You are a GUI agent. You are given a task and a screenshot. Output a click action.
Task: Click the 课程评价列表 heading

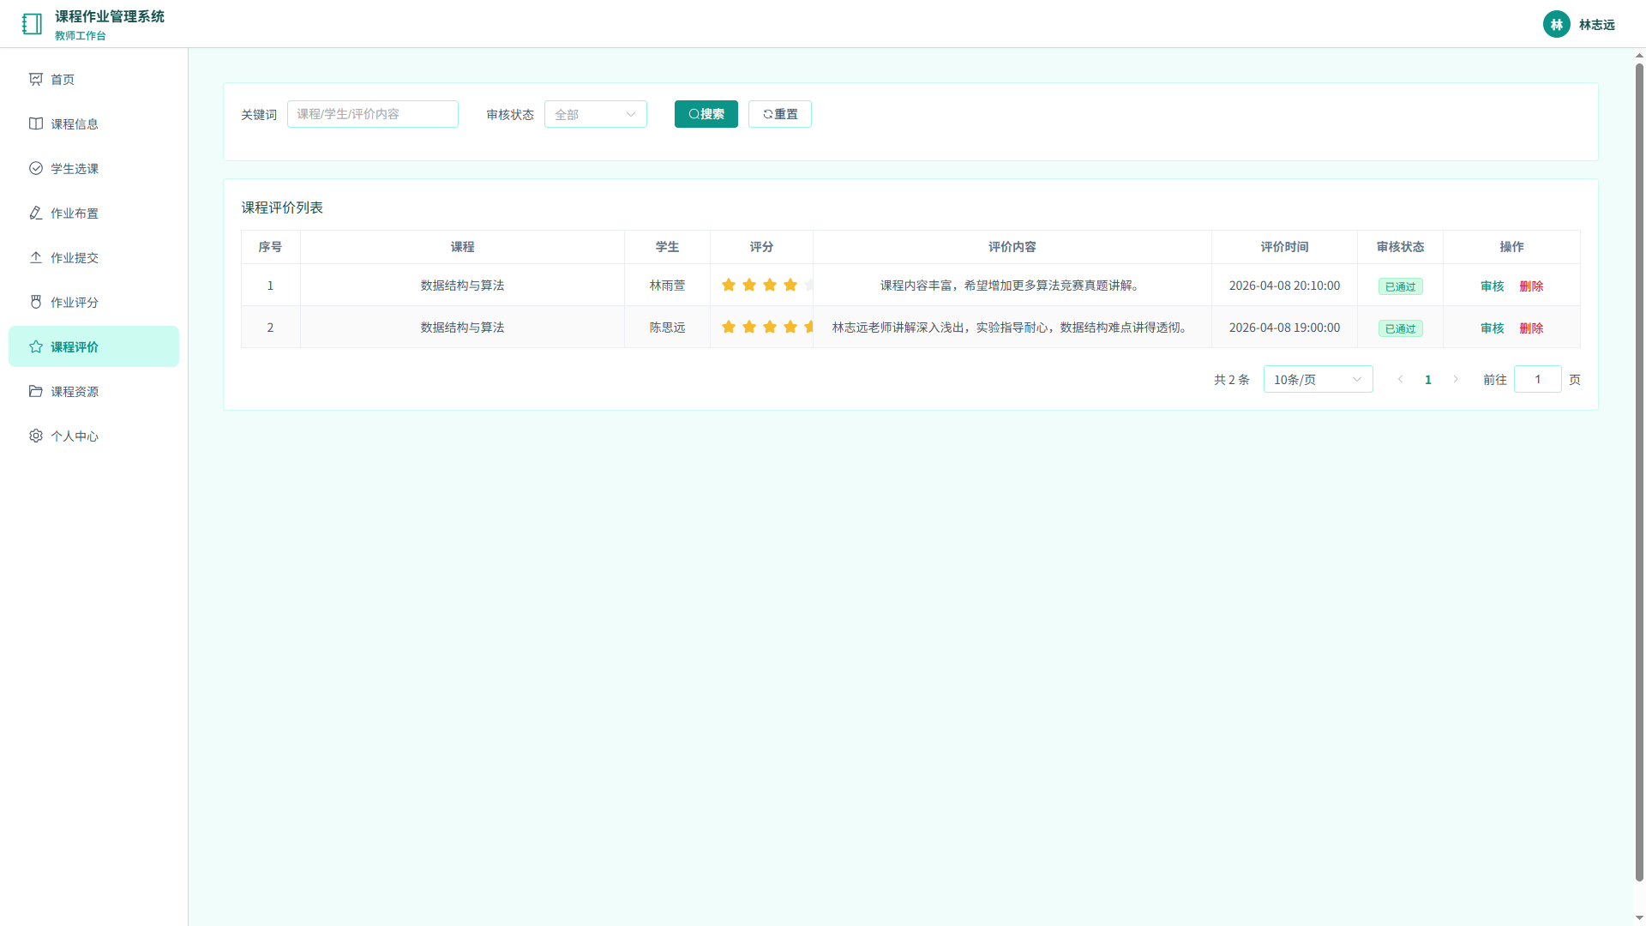(x=282, y=207)
